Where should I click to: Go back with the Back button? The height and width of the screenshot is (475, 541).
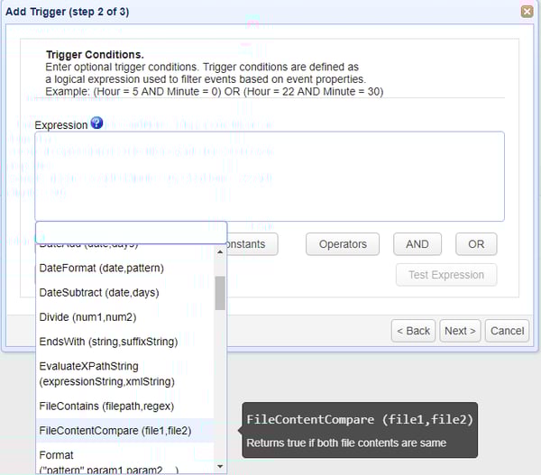tap(413, 331)
